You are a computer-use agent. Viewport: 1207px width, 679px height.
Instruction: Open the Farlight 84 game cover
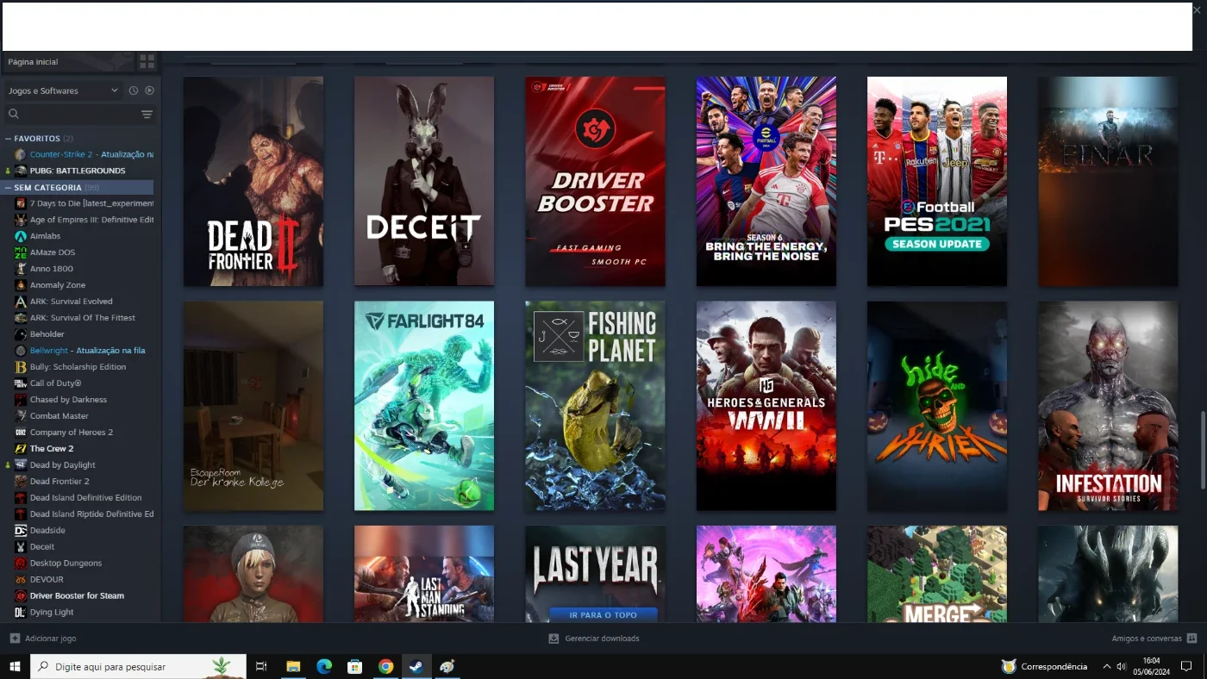[424, 406]
